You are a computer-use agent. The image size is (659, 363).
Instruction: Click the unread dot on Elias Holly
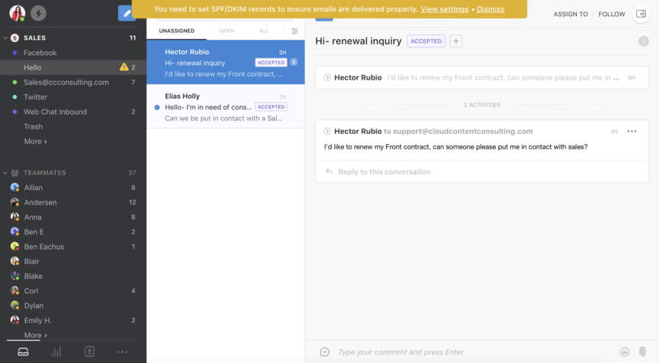(x=157, y=107)
